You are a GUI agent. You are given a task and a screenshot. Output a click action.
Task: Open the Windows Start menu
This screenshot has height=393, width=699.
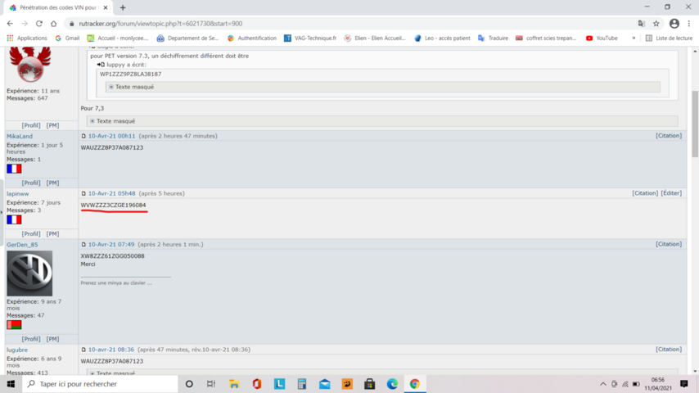coord(11,384)
